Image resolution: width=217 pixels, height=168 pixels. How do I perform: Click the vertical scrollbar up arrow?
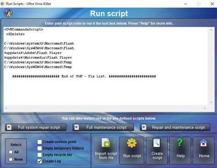pos(211,30)
